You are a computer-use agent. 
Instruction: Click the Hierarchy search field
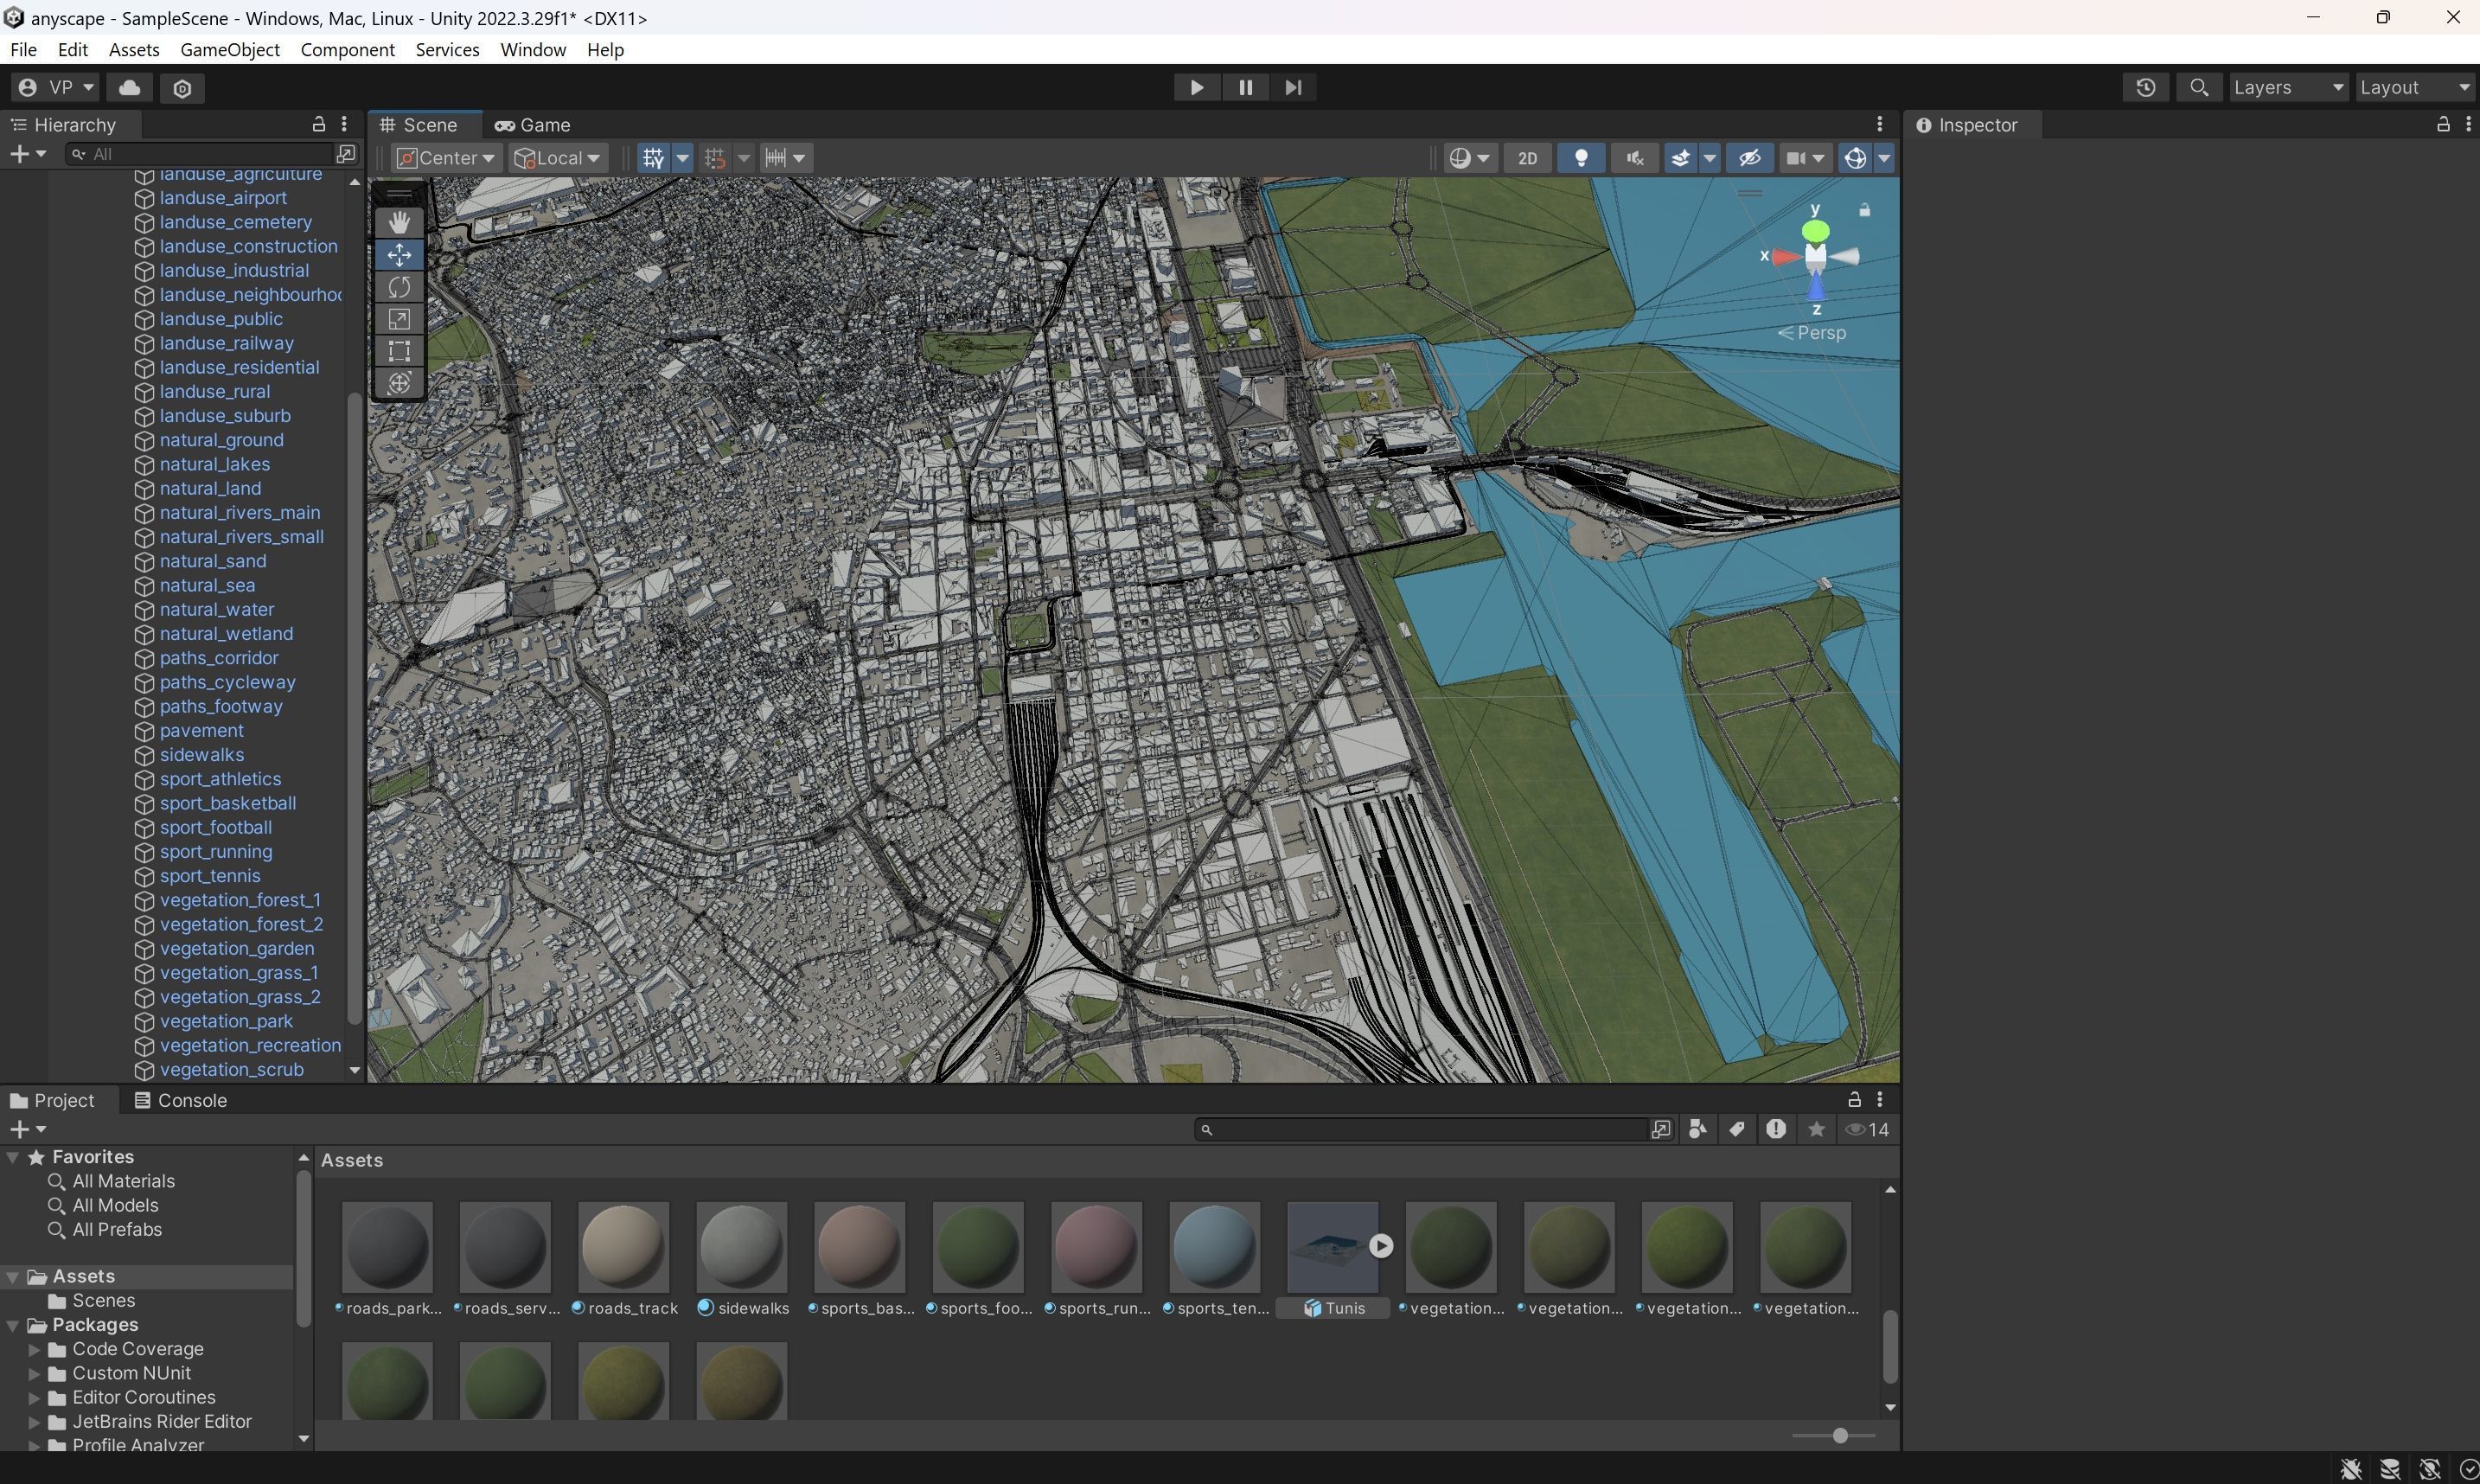click(x=200, y=153)
